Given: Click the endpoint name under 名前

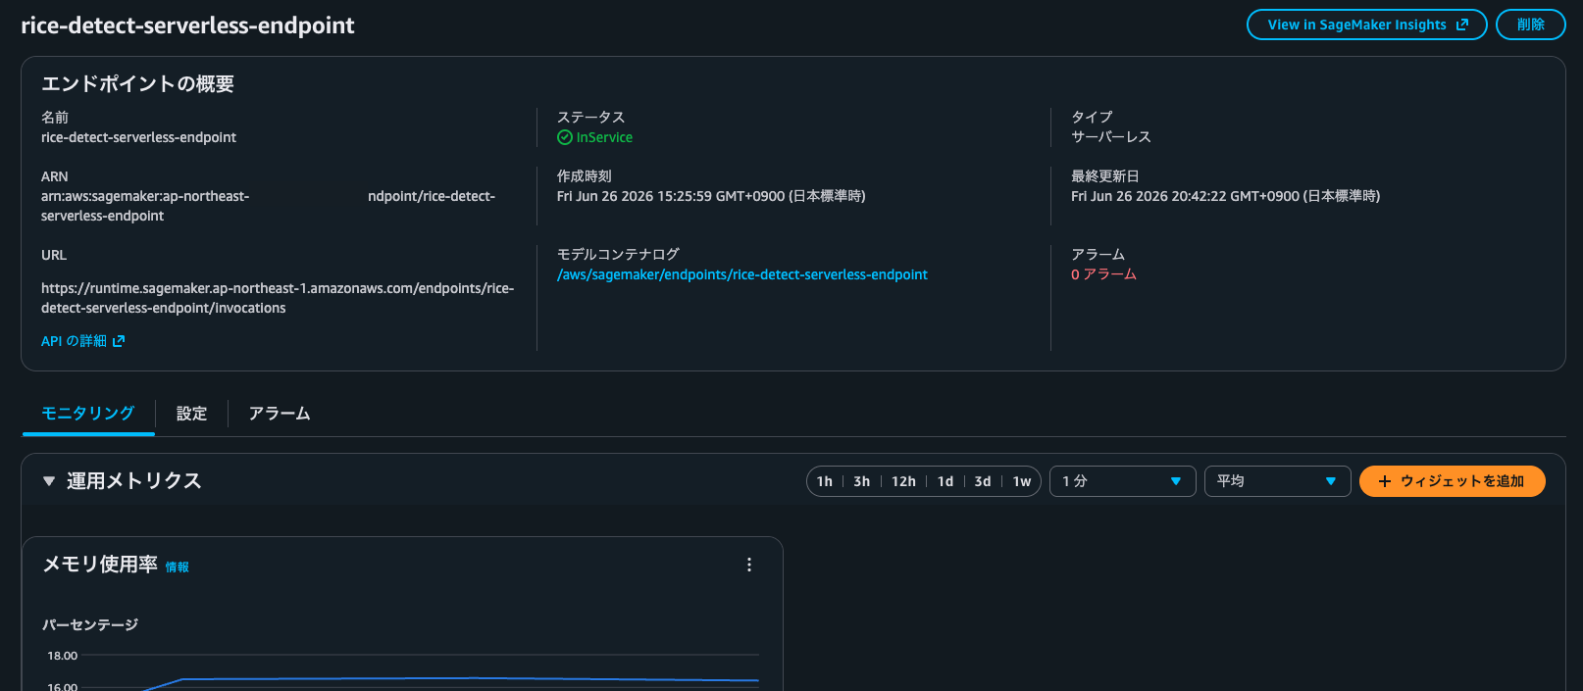Looking at the screenshot, I should [x=138, y=137].
